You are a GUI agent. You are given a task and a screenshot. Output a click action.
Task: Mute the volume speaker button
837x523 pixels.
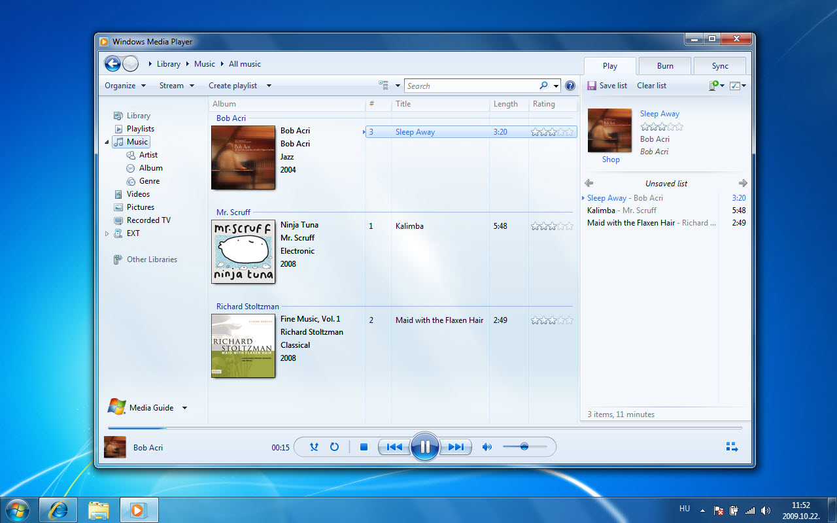click(487, 447)
